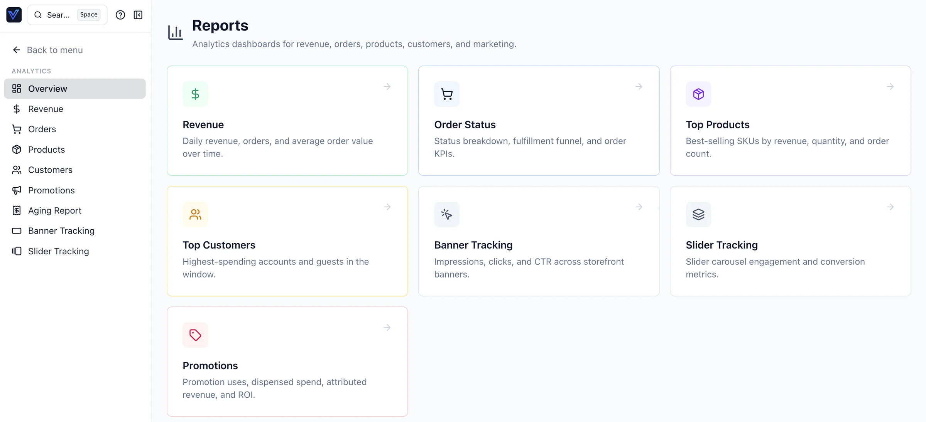Click the Products box icon in sidebar
The height and width of the screenshot is (422, 926).
(x=17, y=150)
